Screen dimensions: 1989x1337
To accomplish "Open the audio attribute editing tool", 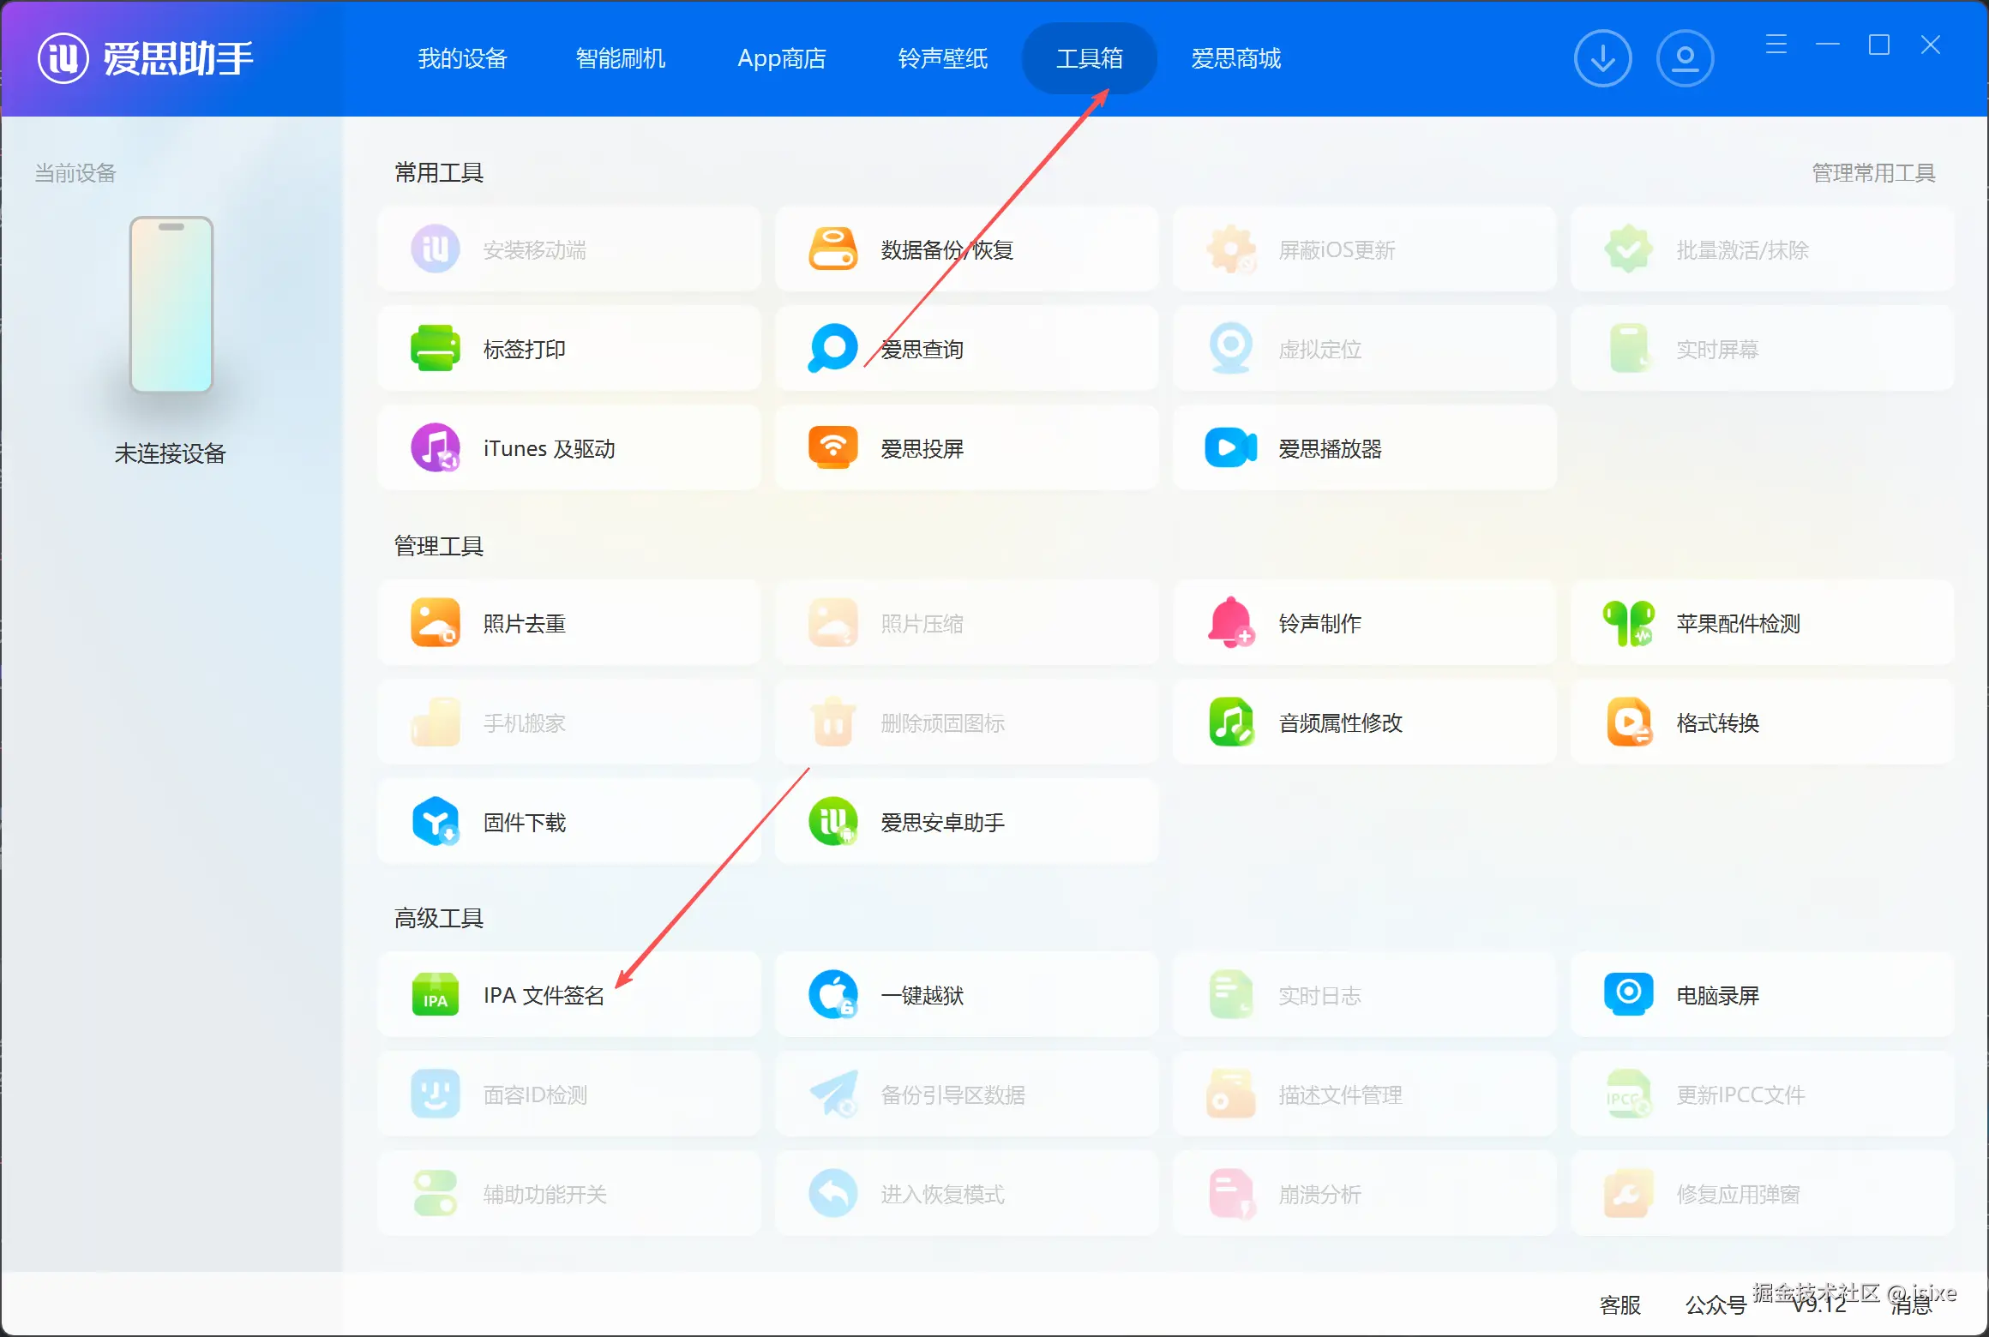I will 1340,722.
